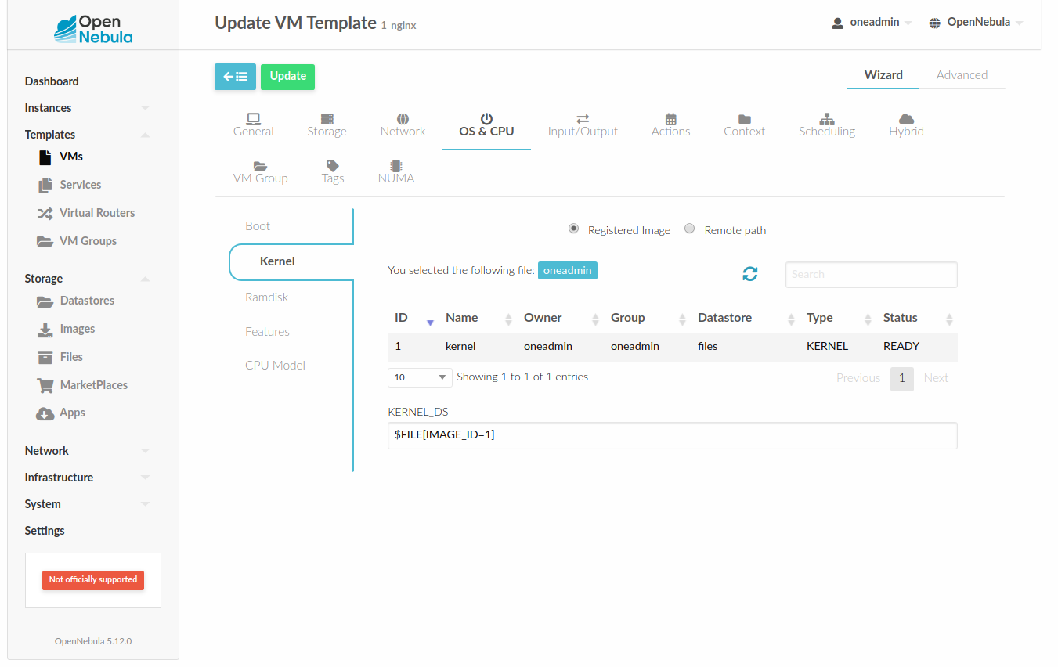Screen dimensions: 1058x667
Task: Click the oneadmin selected file label
Action: tap(568, 270)
